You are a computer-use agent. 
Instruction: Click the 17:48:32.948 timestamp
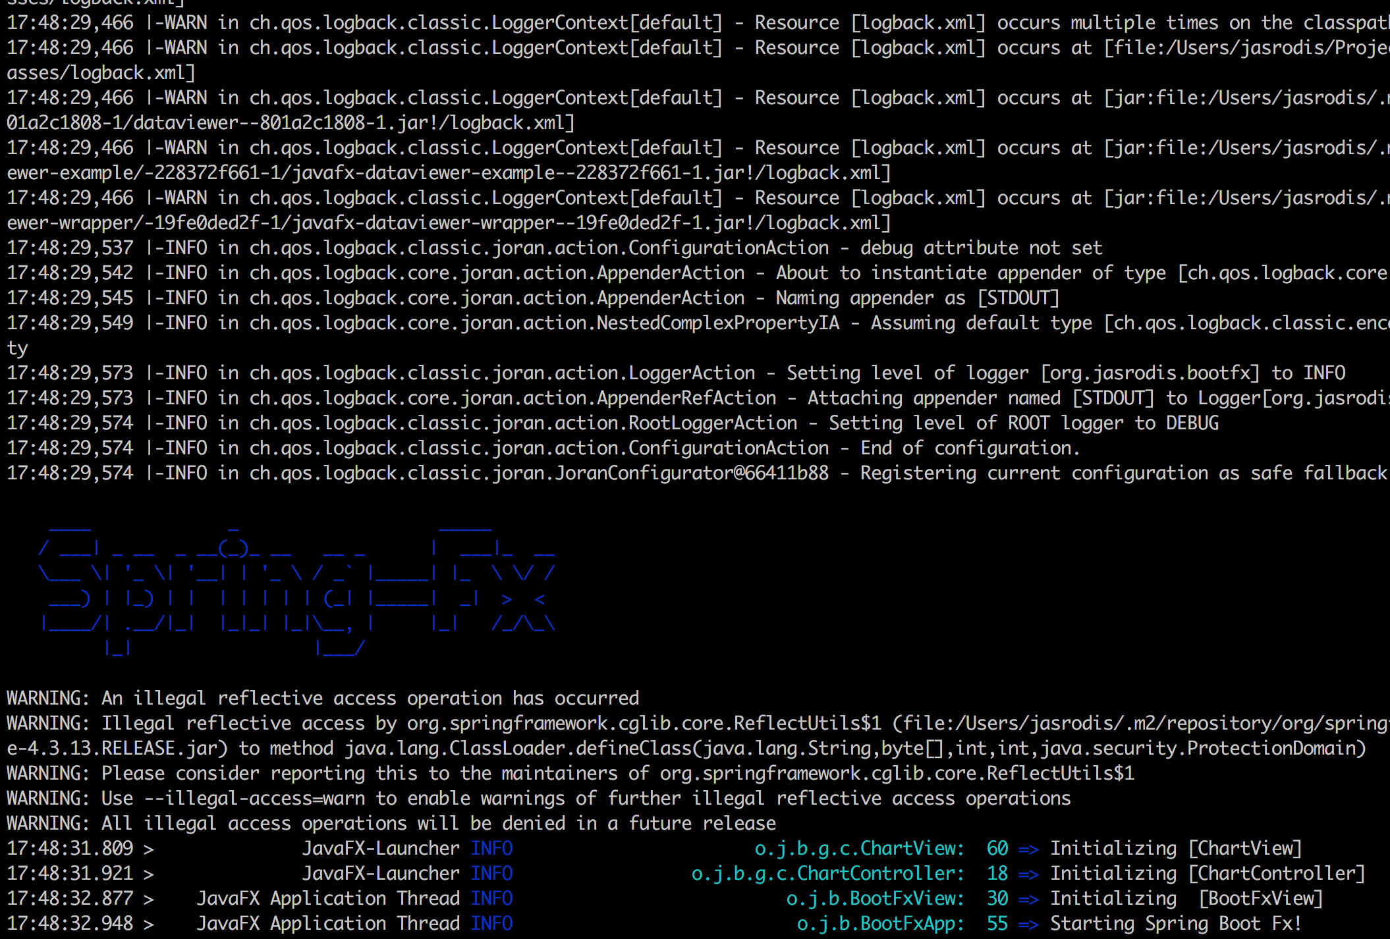pos(70,923)
